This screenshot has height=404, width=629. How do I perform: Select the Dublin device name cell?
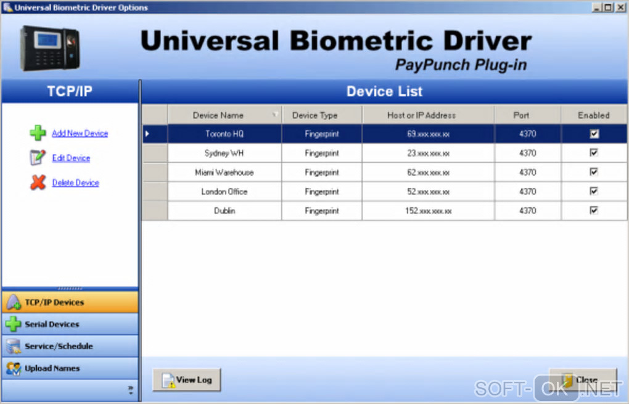(x=224, y=210)
